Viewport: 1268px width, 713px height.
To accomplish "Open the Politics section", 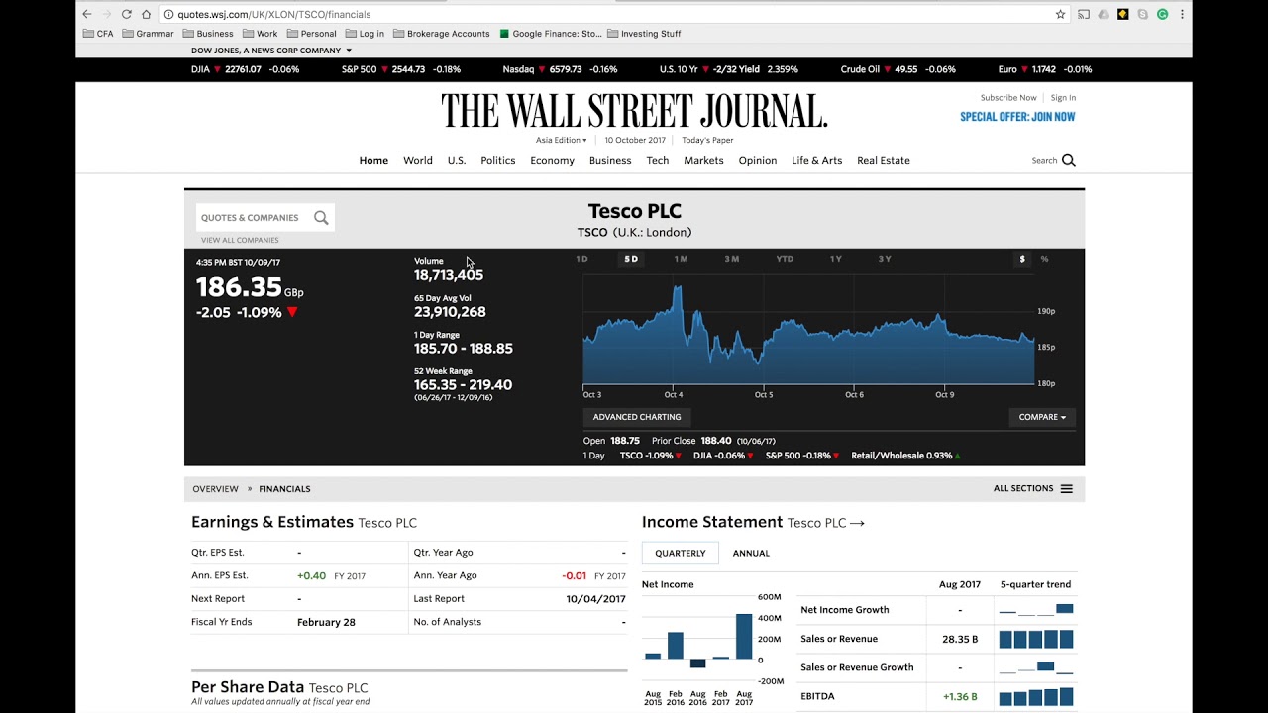I will (498, 160).
